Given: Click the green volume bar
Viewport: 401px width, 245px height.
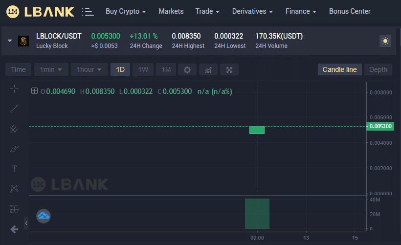Looking at the screenshot, I should (257, 214).
